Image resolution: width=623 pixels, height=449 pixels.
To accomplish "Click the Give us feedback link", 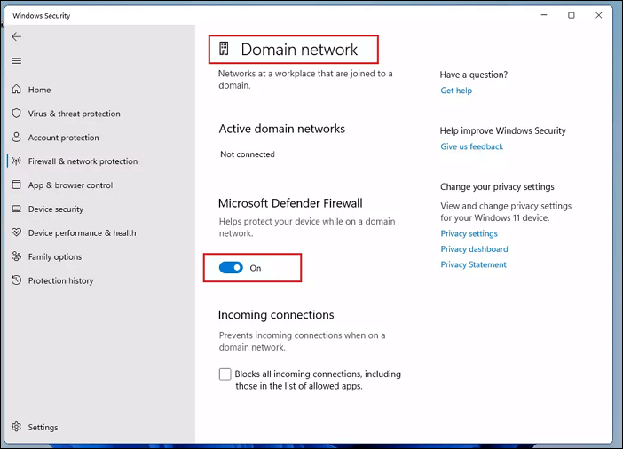I will pyautogui.click(x=471, y=146).
